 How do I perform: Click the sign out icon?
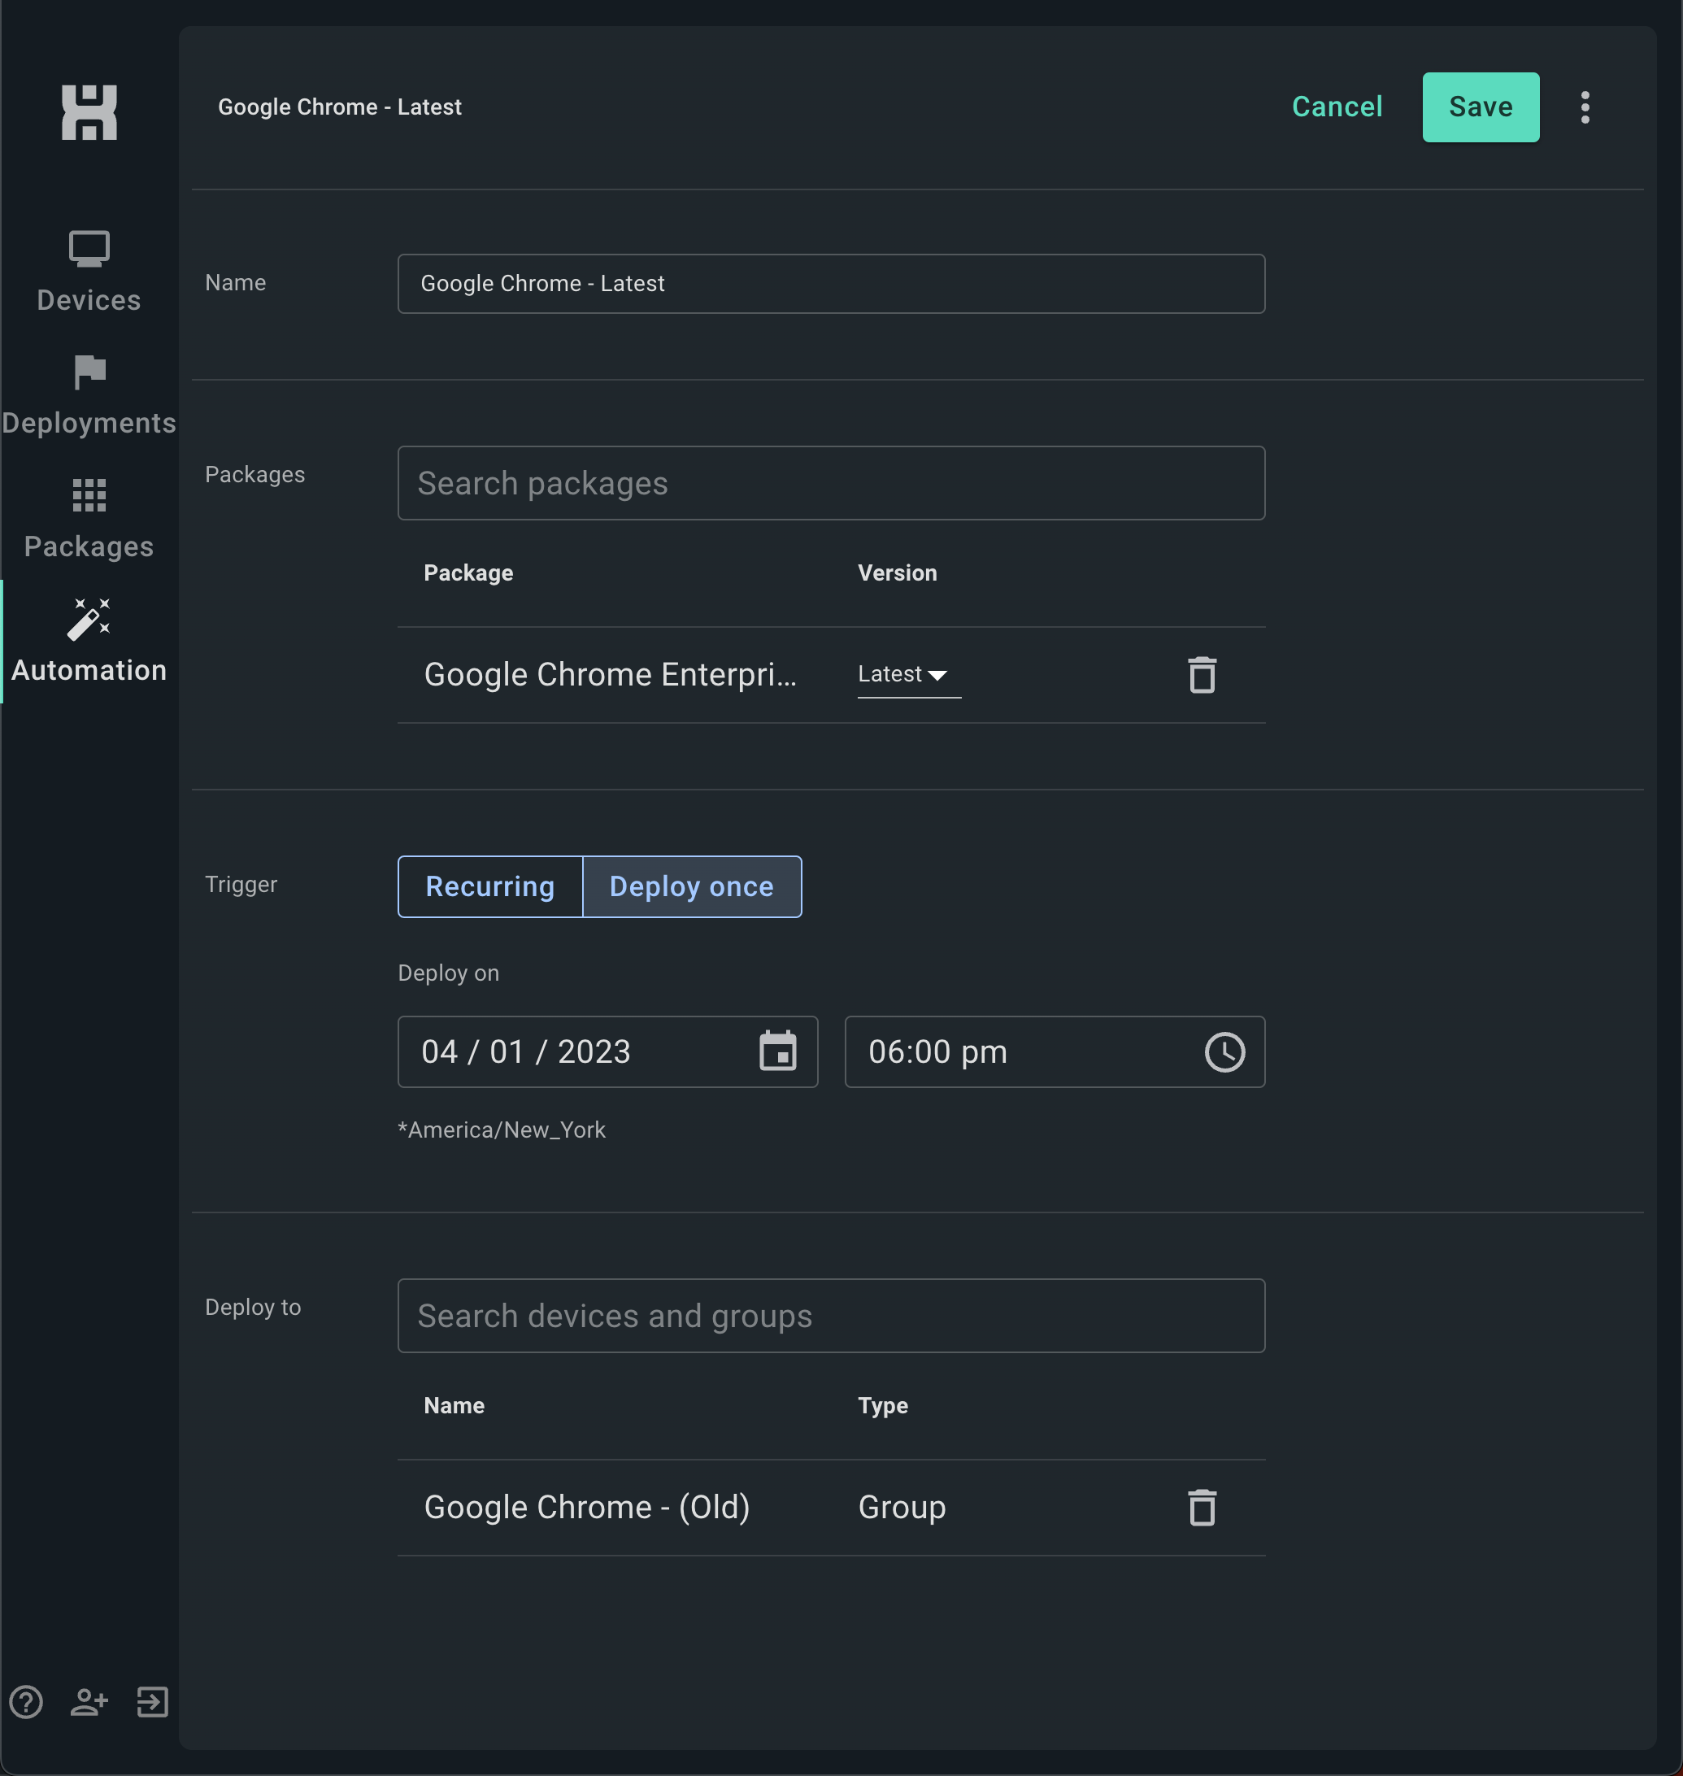(x=153, y=1701)
